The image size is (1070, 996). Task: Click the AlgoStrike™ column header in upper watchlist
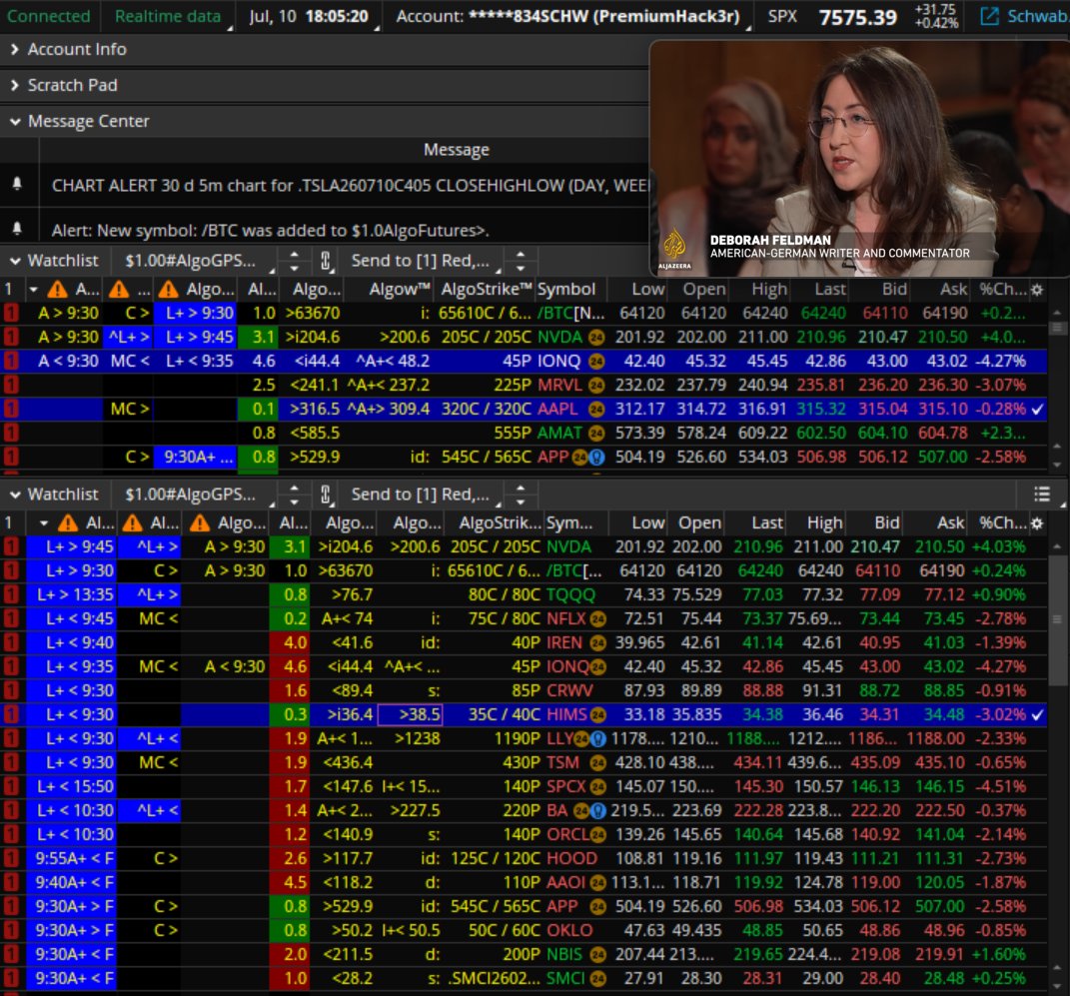(486, 290)
